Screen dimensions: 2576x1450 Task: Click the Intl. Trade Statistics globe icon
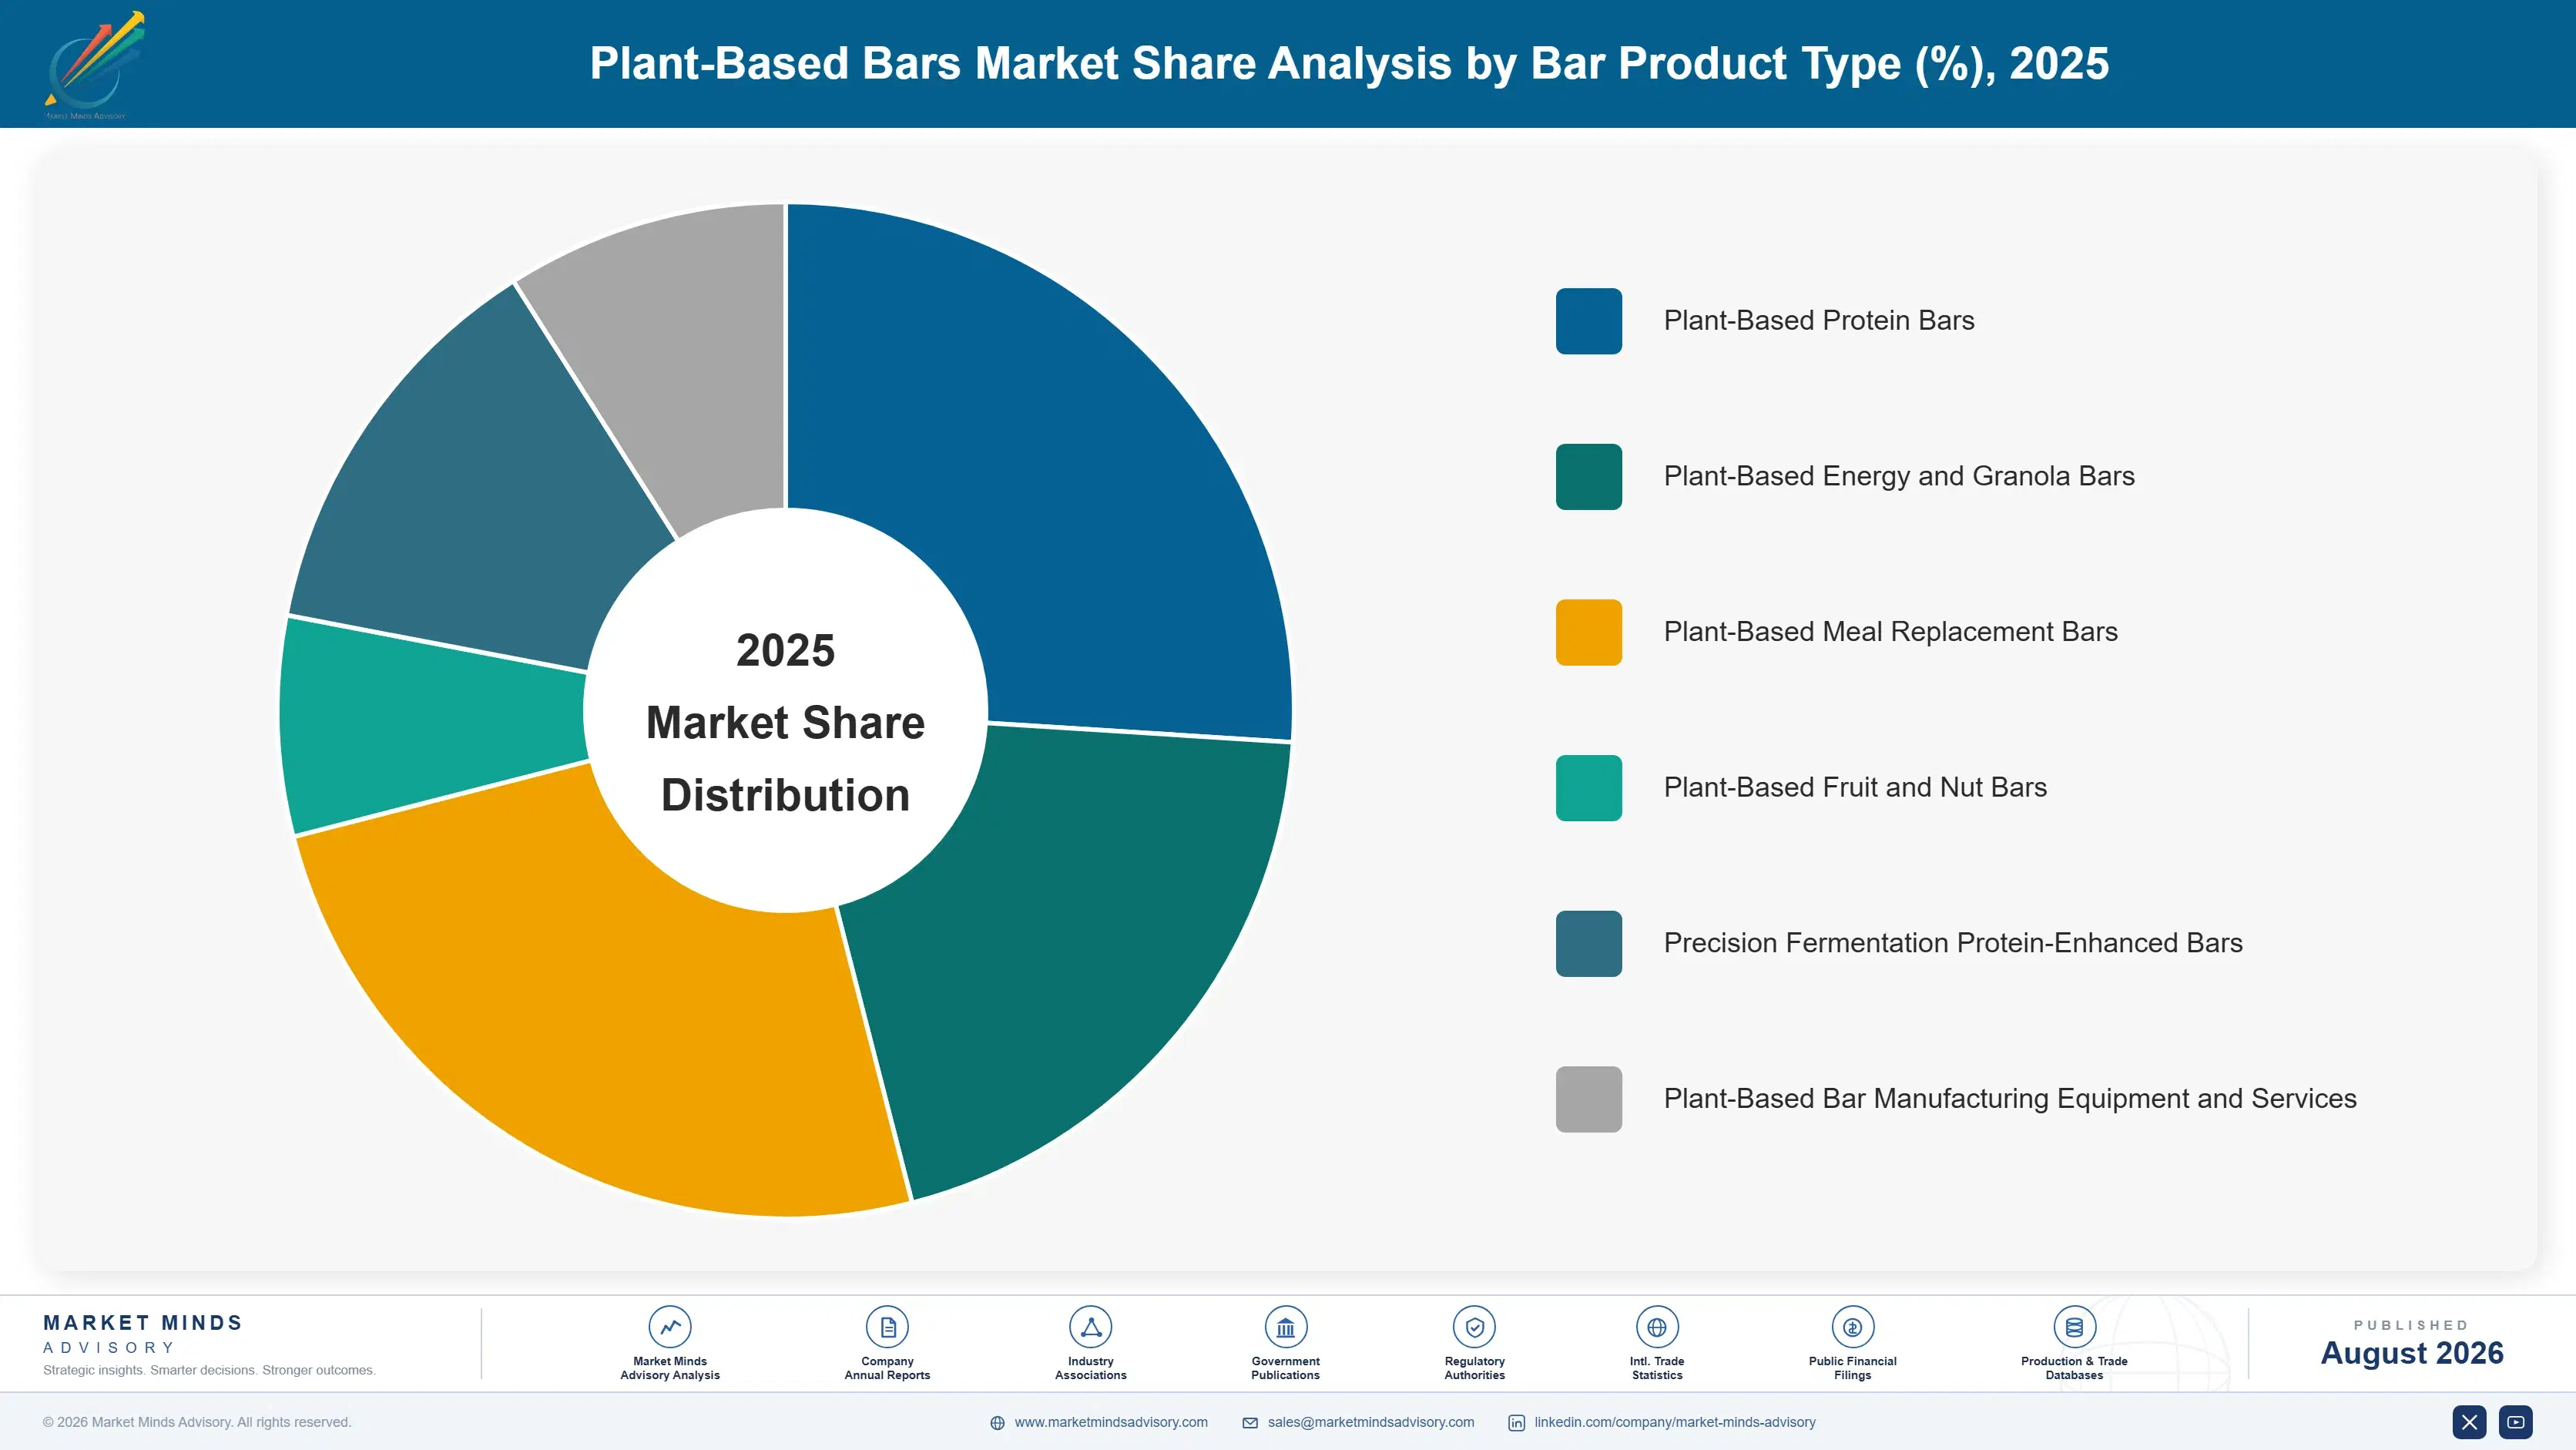[1657, 1327]
